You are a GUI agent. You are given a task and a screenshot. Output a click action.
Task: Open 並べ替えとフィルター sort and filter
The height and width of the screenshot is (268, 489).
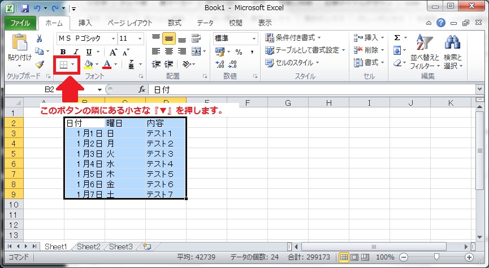pos(425,51)
